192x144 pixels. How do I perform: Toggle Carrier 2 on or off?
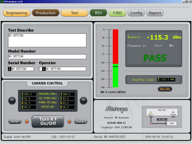[x=81, y=121]
